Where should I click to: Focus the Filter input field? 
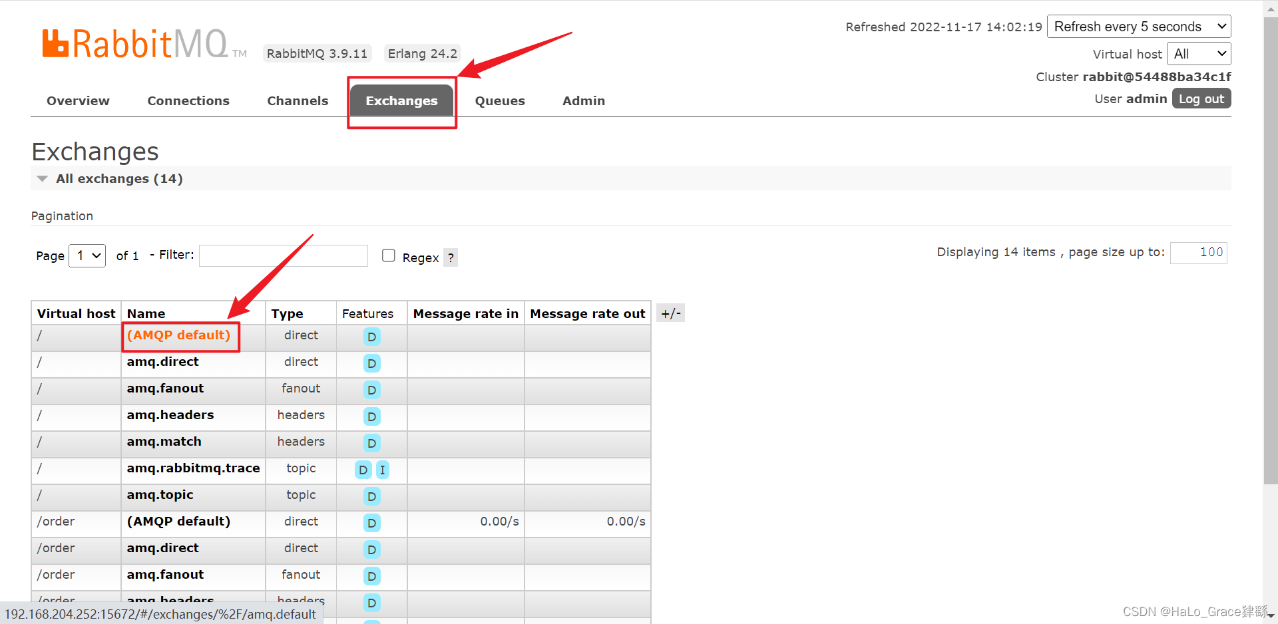coord(284,255)
